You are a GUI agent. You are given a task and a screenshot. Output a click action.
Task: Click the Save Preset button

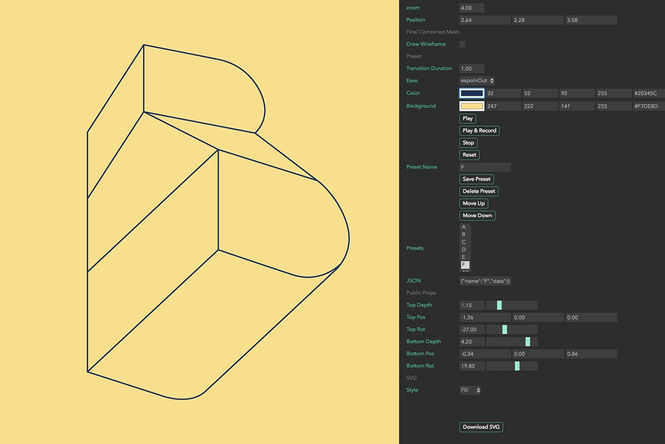[476, 179]
